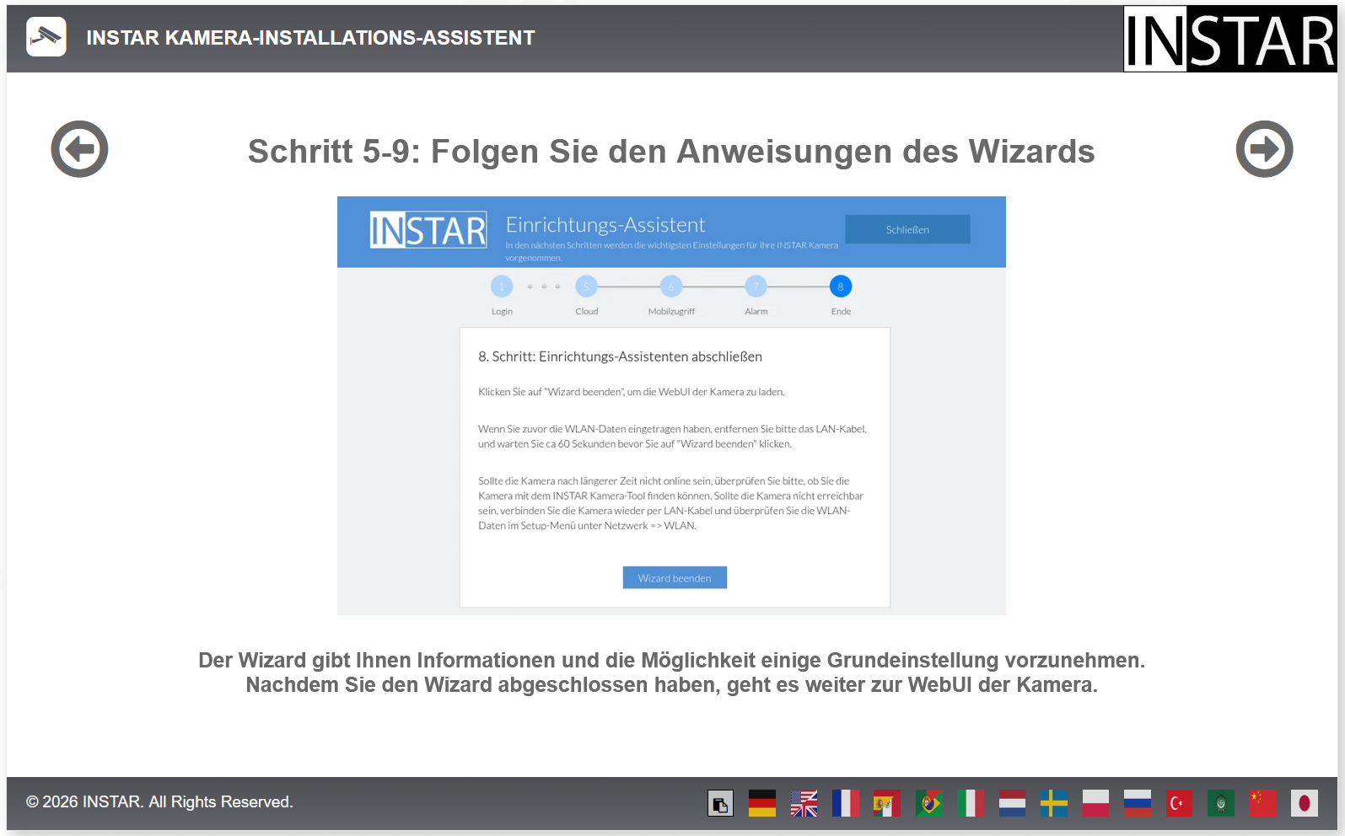This screenshot has height=836, width=1345.
Task: Click the header title INSTAR KAMERA-INSTALLATIONS-ASSISTENT
Action: (310, 38)
